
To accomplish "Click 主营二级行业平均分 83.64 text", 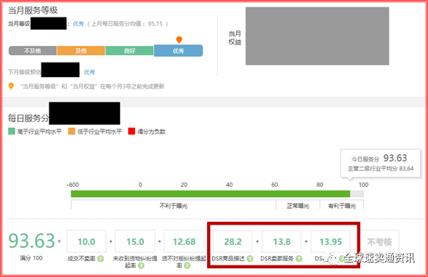I will click(x=381, y=169).
